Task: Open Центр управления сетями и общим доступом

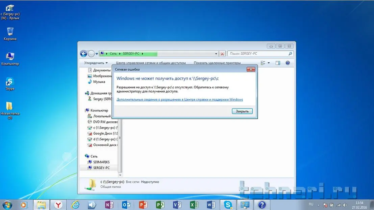Action: [151, 63]
